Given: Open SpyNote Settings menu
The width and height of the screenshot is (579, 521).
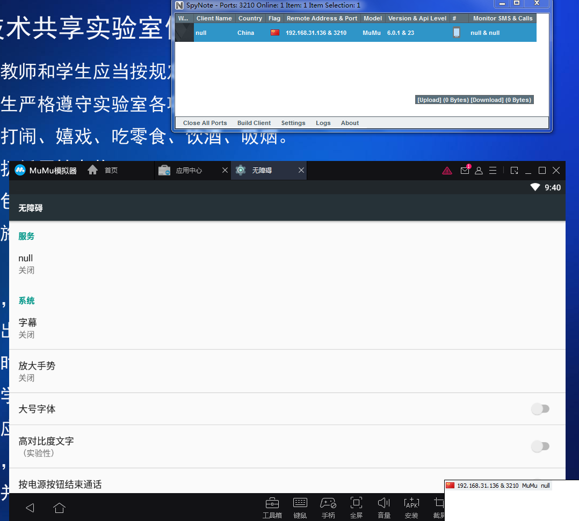Looking at the screenshot, I should [x=293, y=123].
